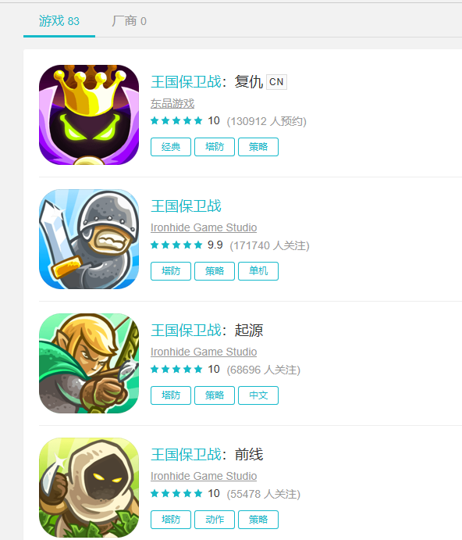Viewport: 462px width, 540px height.
Task: Switch to the 游戏 83 tab
Action: click(x=59, y=21)
